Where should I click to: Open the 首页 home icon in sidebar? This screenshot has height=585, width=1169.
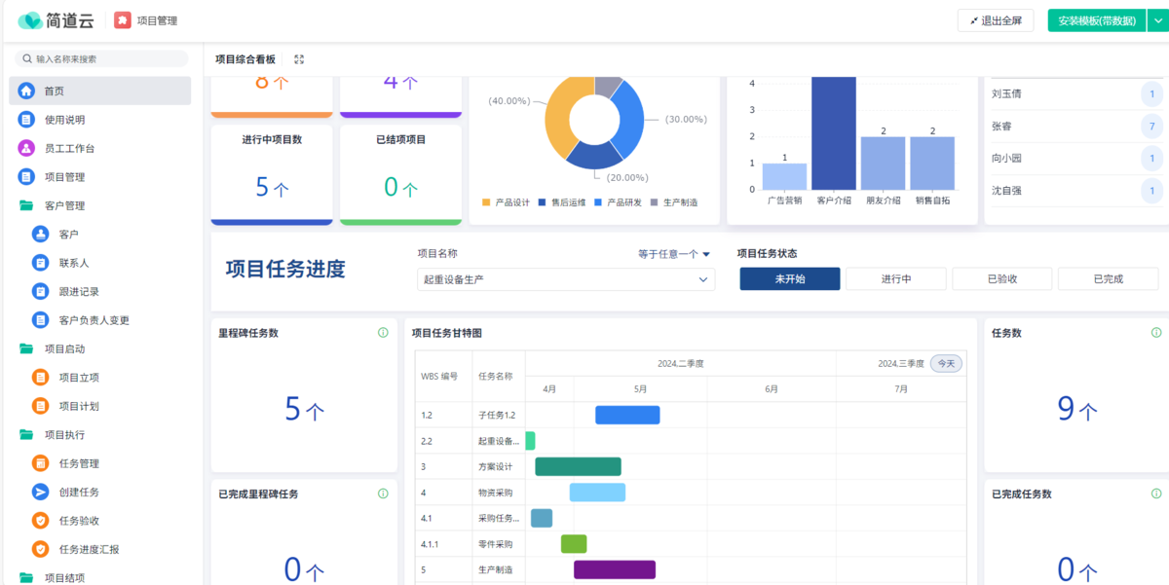pyautogui.click(x=26, y=91)
